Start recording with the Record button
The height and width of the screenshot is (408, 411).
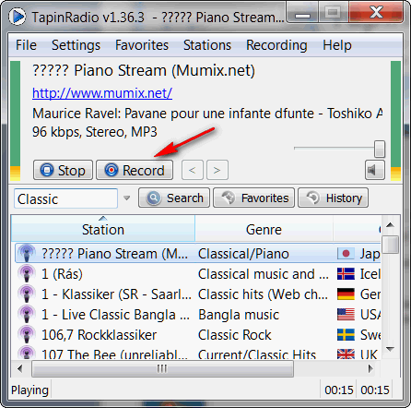coord(135,170)
